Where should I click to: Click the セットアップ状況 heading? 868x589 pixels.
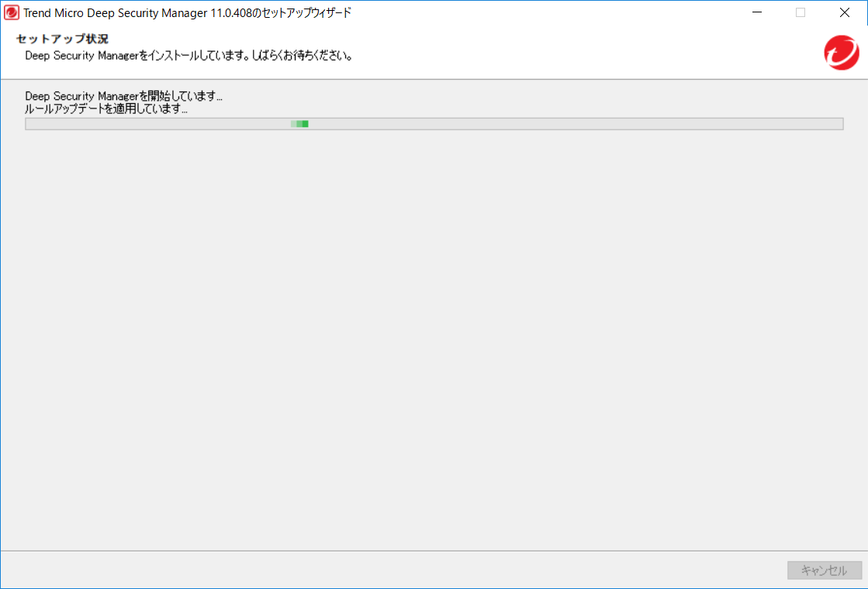click(x=63, y=39)
